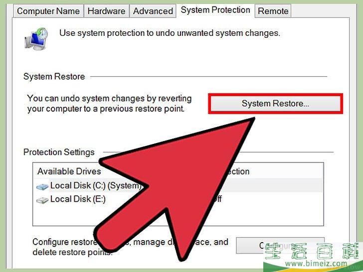Switch to the Remote tab

[273, 11]
